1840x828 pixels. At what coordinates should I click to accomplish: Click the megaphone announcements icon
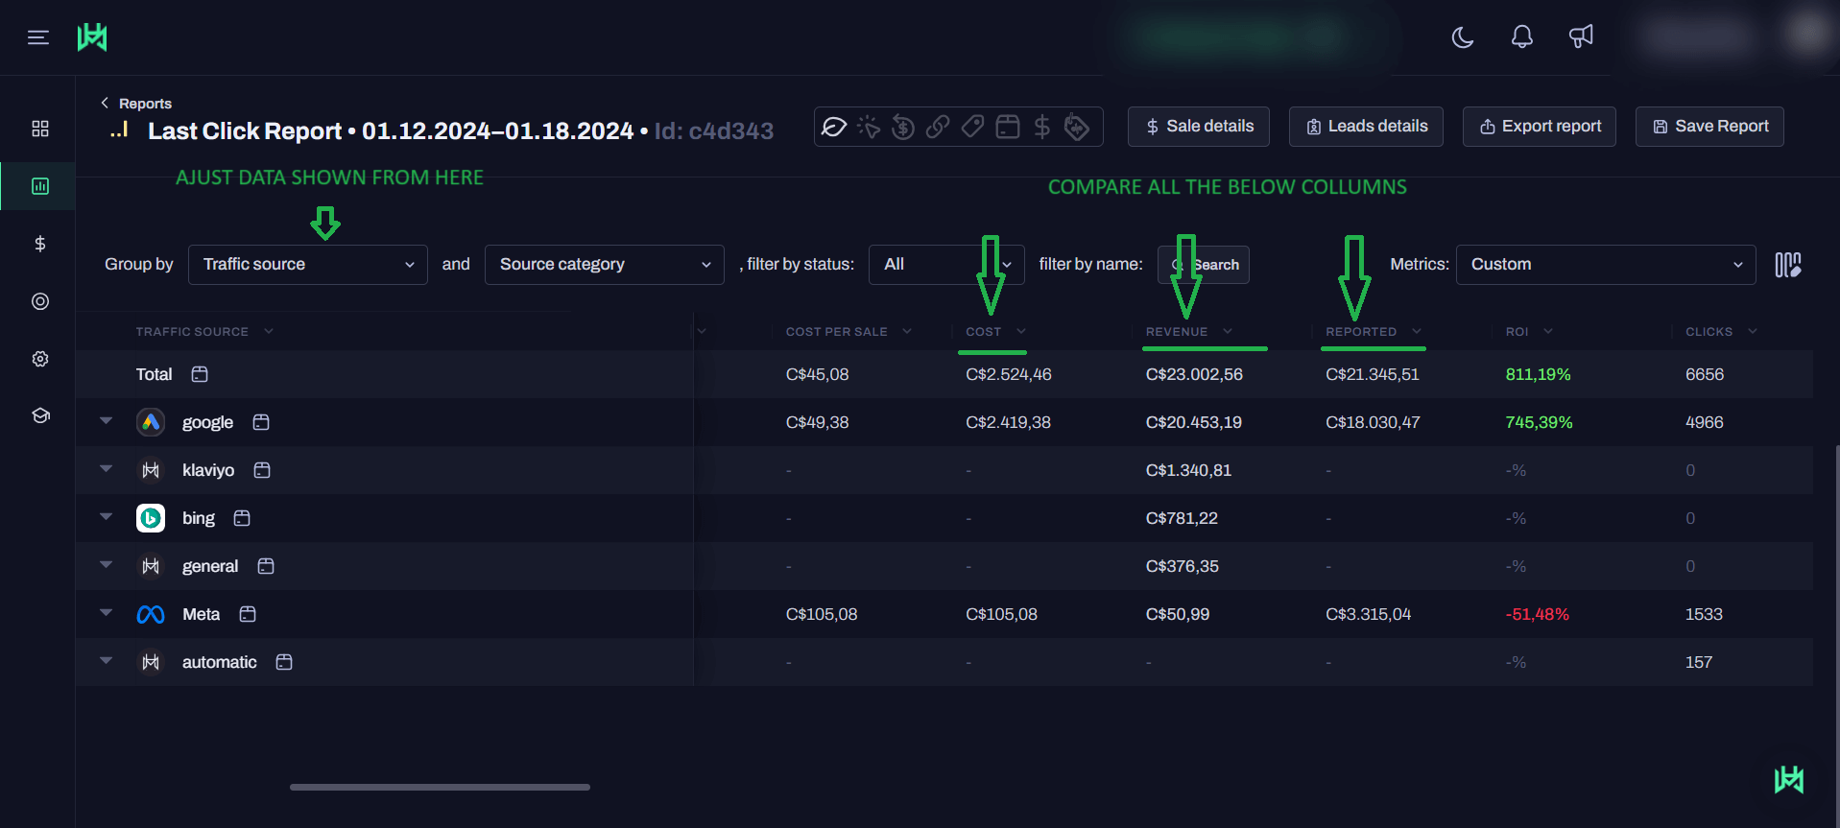(x=1581, y=37)
